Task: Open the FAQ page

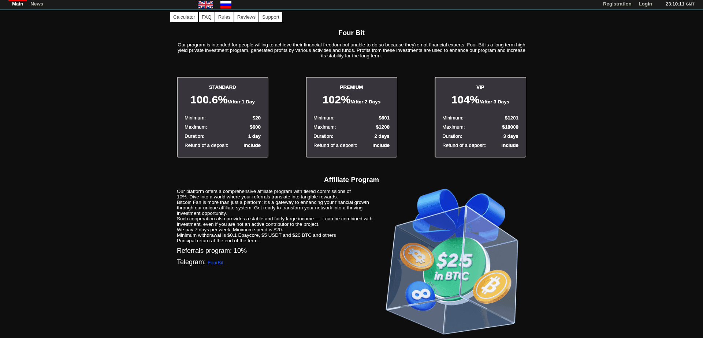Action: coord(207,17)
